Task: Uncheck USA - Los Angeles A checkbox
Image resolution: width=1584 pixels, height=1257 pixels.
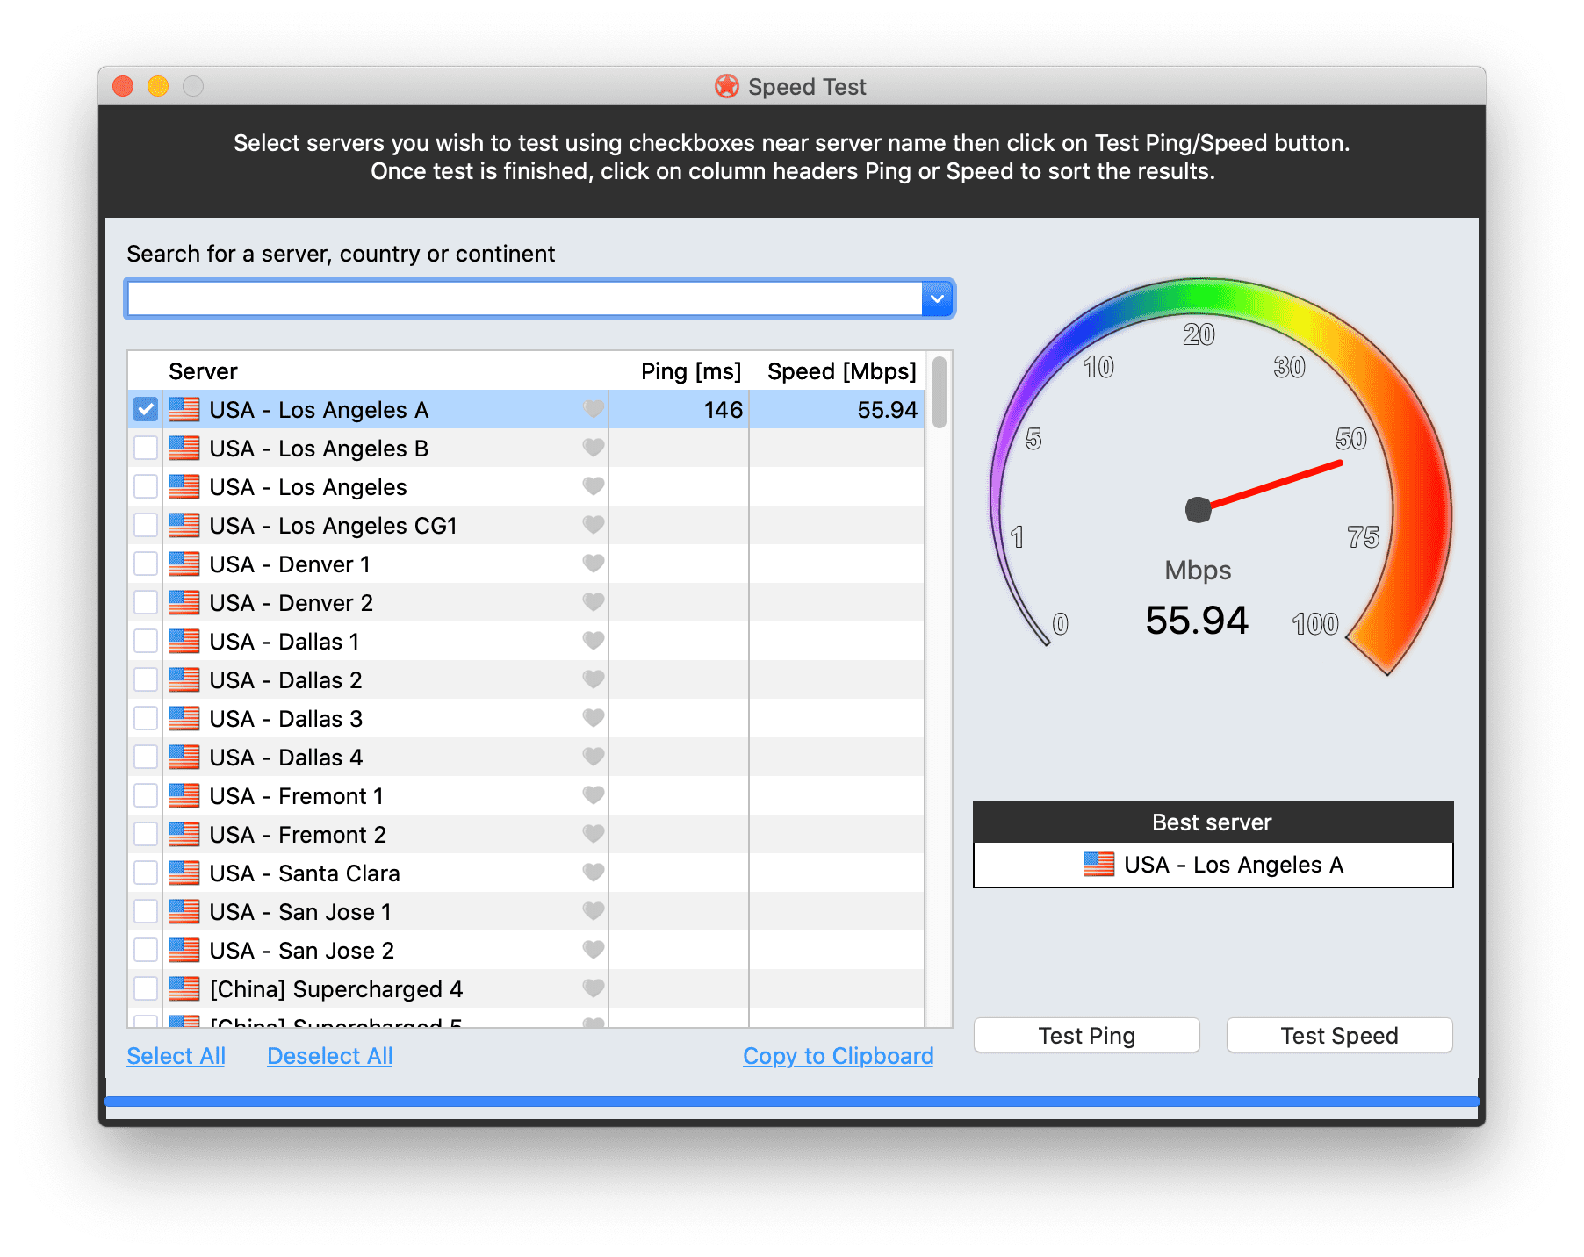Action: [146, 410]
